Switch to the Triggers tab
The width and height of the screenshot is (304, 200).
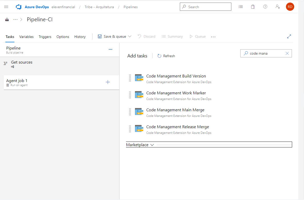point(45,37)
